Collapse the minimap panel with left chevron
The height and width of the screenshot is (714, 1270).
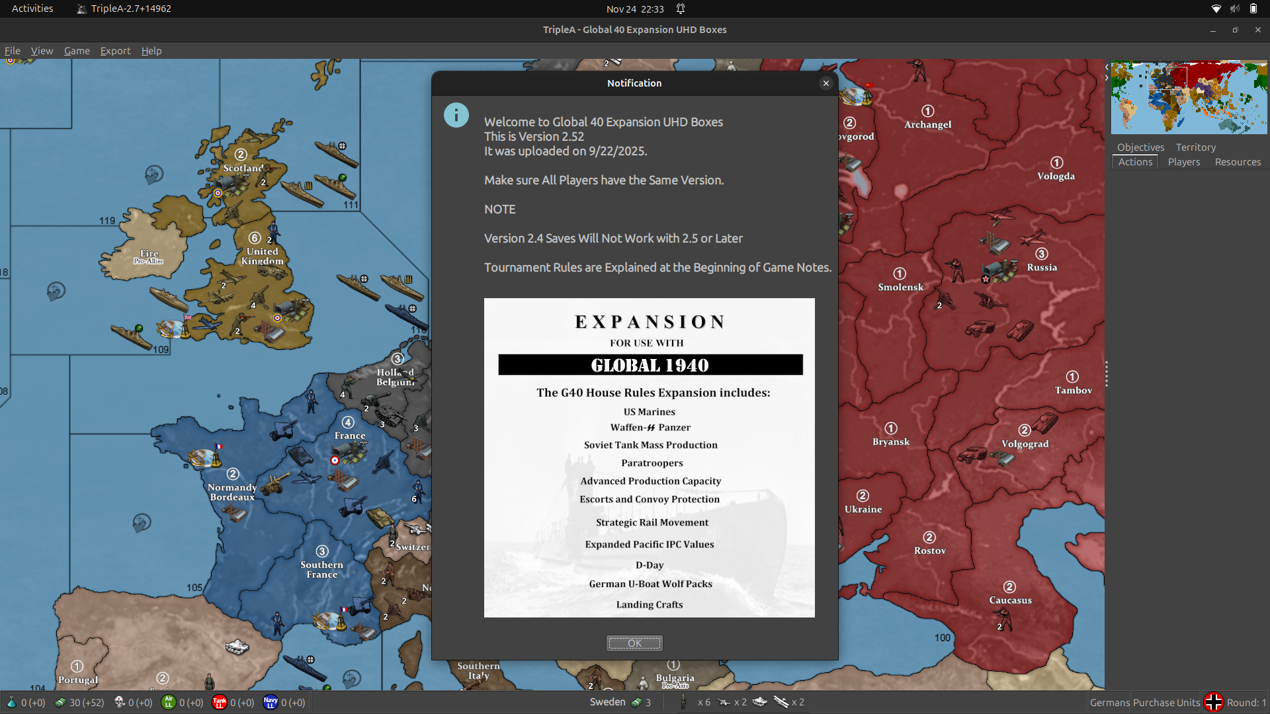(x=1109, y=66)
